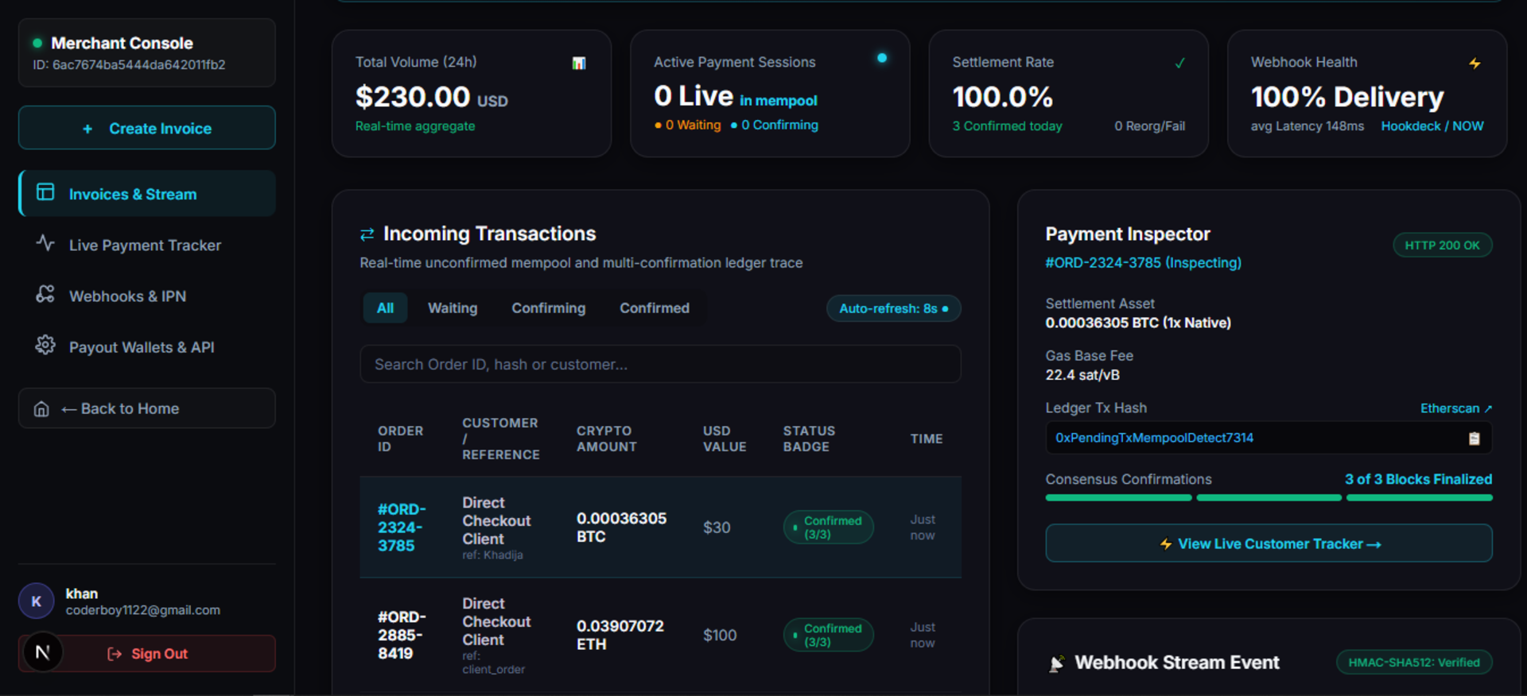Click the Create Invoice button

[x=147, y=128]
